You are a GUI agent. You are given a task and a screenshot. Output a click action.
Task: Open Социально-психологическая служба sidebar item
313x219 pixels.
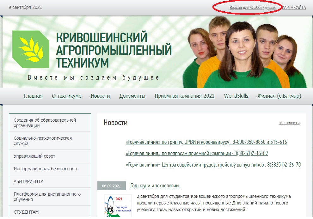click(x=50, y=141)
